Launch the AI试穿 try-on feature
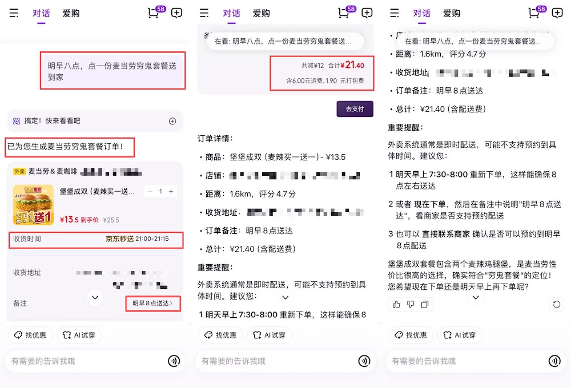 79,335
